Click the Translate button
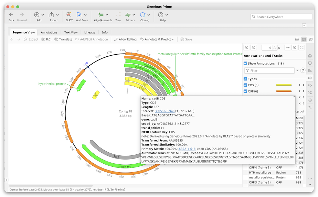 pos(63,39)
